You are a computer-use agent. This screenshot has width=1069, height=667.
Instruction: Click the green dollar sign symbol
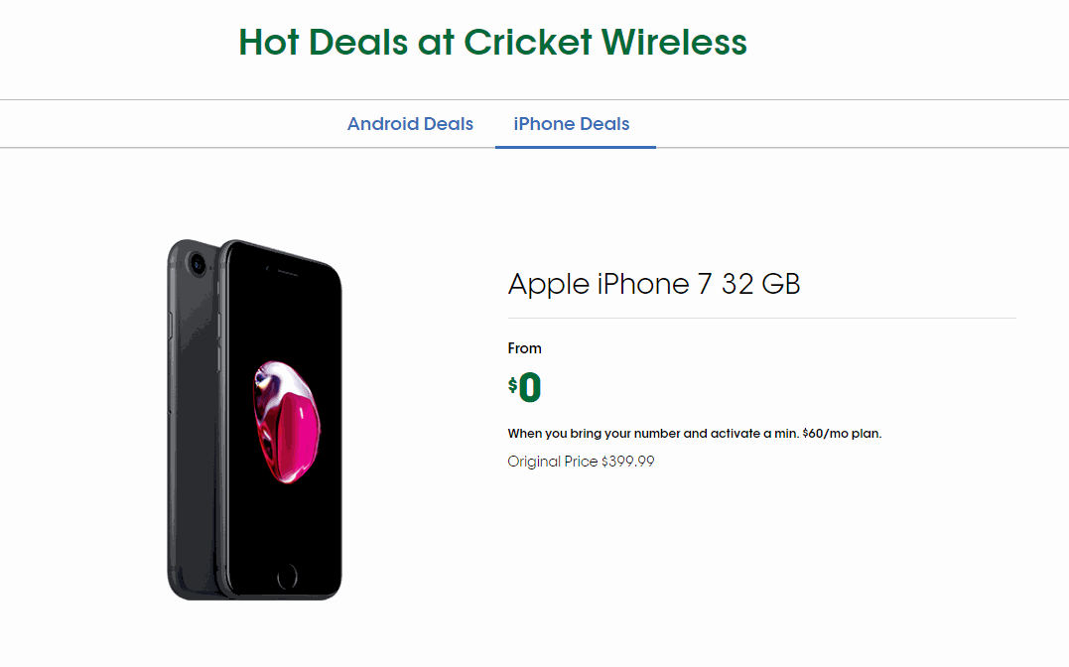[513, 383]
